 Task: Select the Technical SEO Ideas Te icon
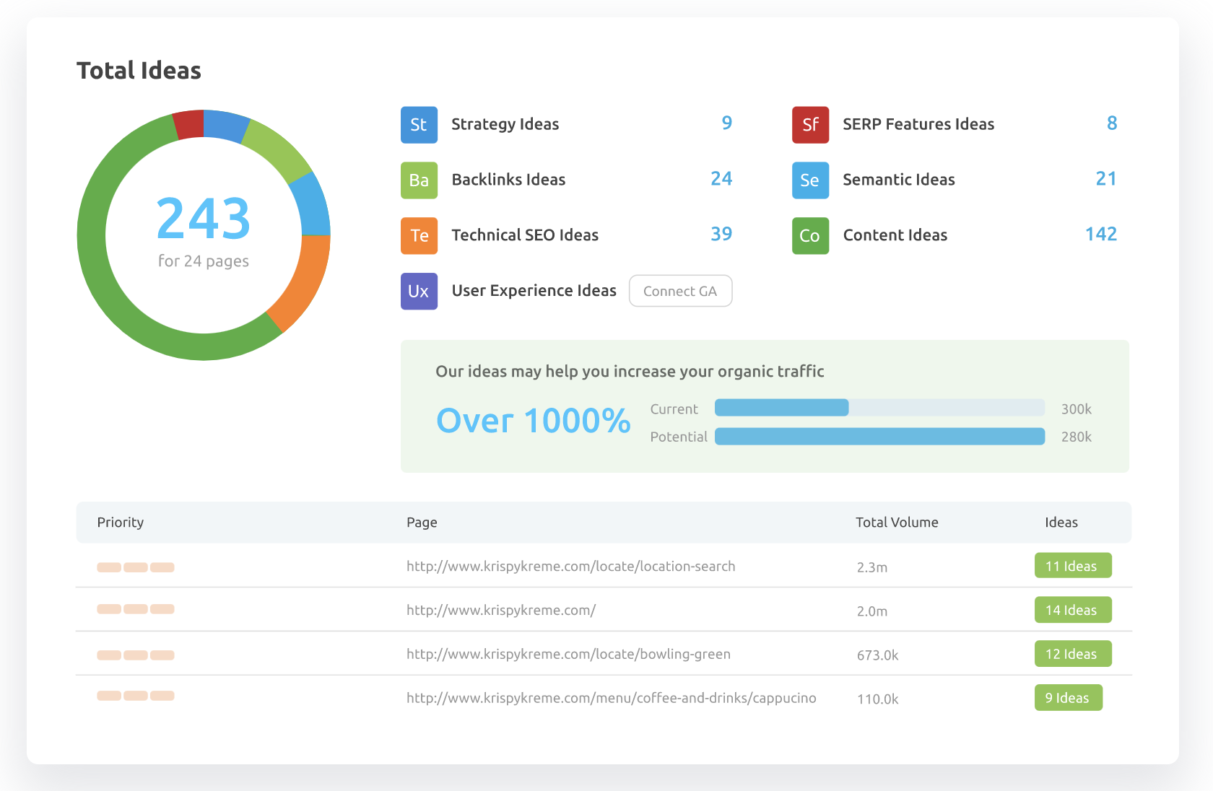(x=419, y=236)
